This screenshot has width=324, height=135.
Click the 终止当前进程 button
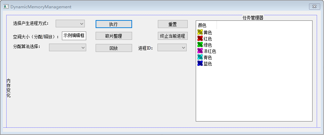point(173,36)
